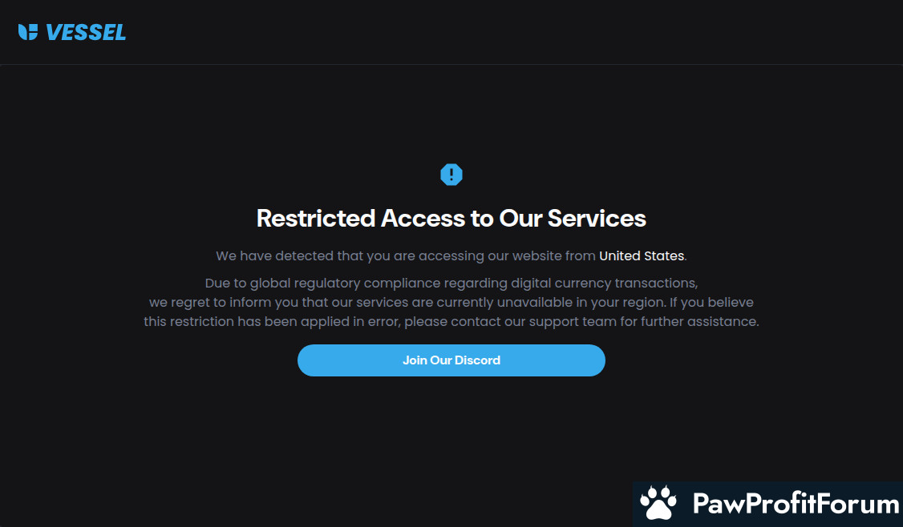The height and width of the screenshot is (527, 903).
Task: Select the highlighted United States text
Action: click(642, 256)
